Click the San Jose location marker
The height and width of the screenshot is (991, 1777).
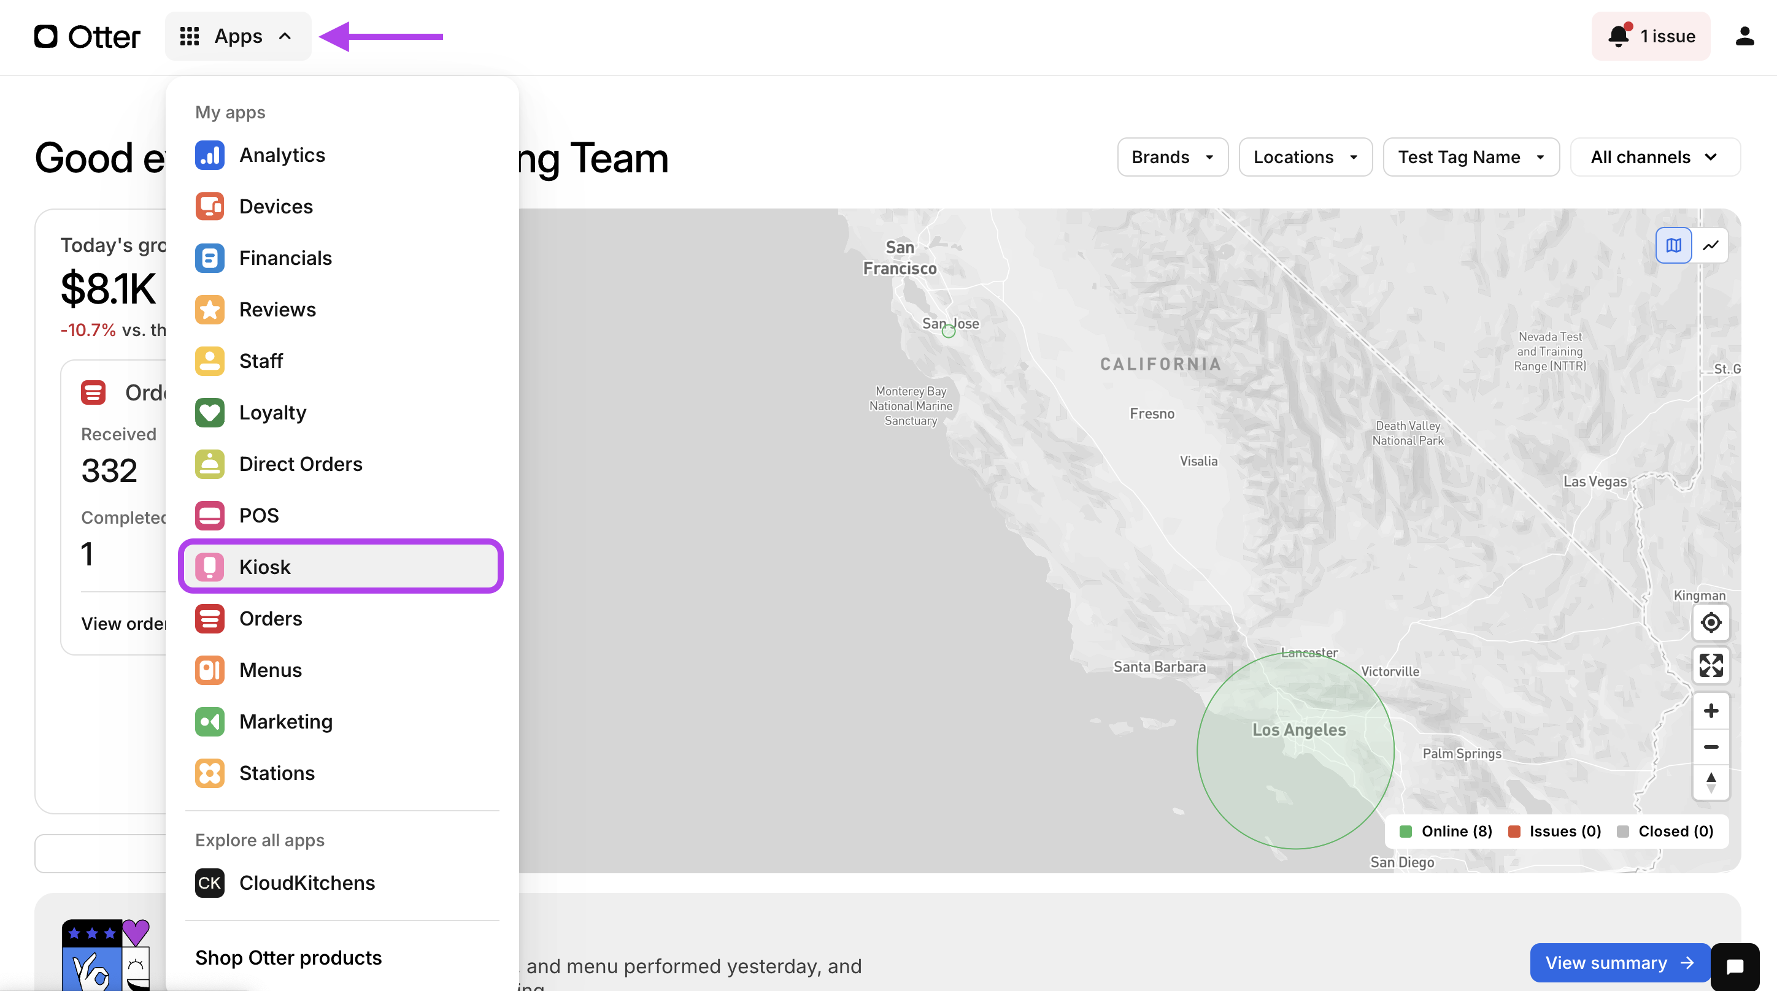coord(949,332)
